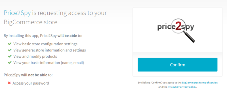The image size is (227, 105).
Task: Click 'View general store information and settings' text
Action: pyautogui.click(x=50, y=50)
